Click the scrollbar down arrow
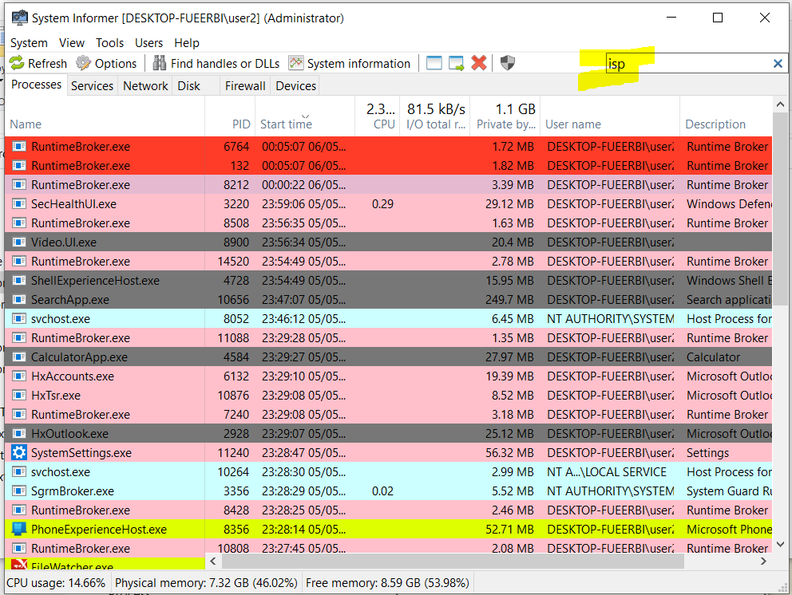 pos(780,543)
